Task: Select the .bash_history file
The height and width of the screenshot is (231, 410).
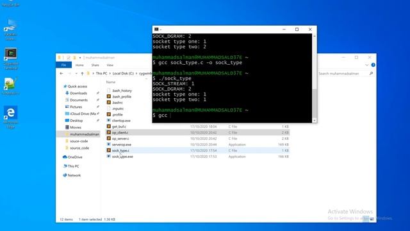Action: click(120, 90)
